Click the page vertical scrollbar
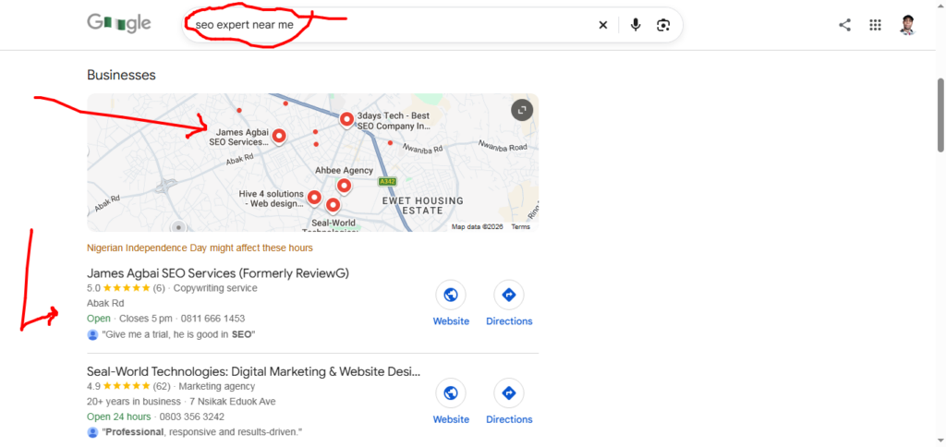The height and width of the screenshot is (447, 946). pyautogui.click(x=940, y=115)
